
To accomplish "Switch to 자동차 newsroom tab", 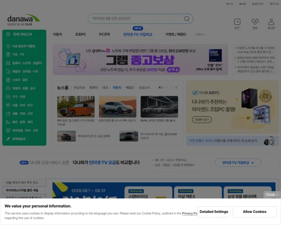I will tap(117, 88).
